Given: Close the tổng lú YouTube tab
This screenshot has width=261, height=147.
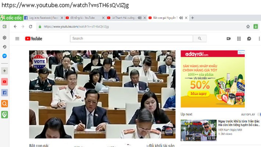Looking at the screenshot, I should 103,18.
